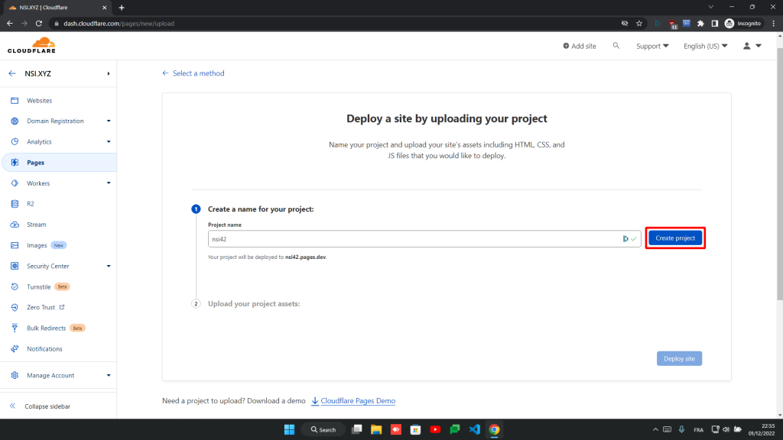783x440 pixels.
Task: Open the browser extensions puzzle icon
Action: pyautogui.click(x=700, y=24)
